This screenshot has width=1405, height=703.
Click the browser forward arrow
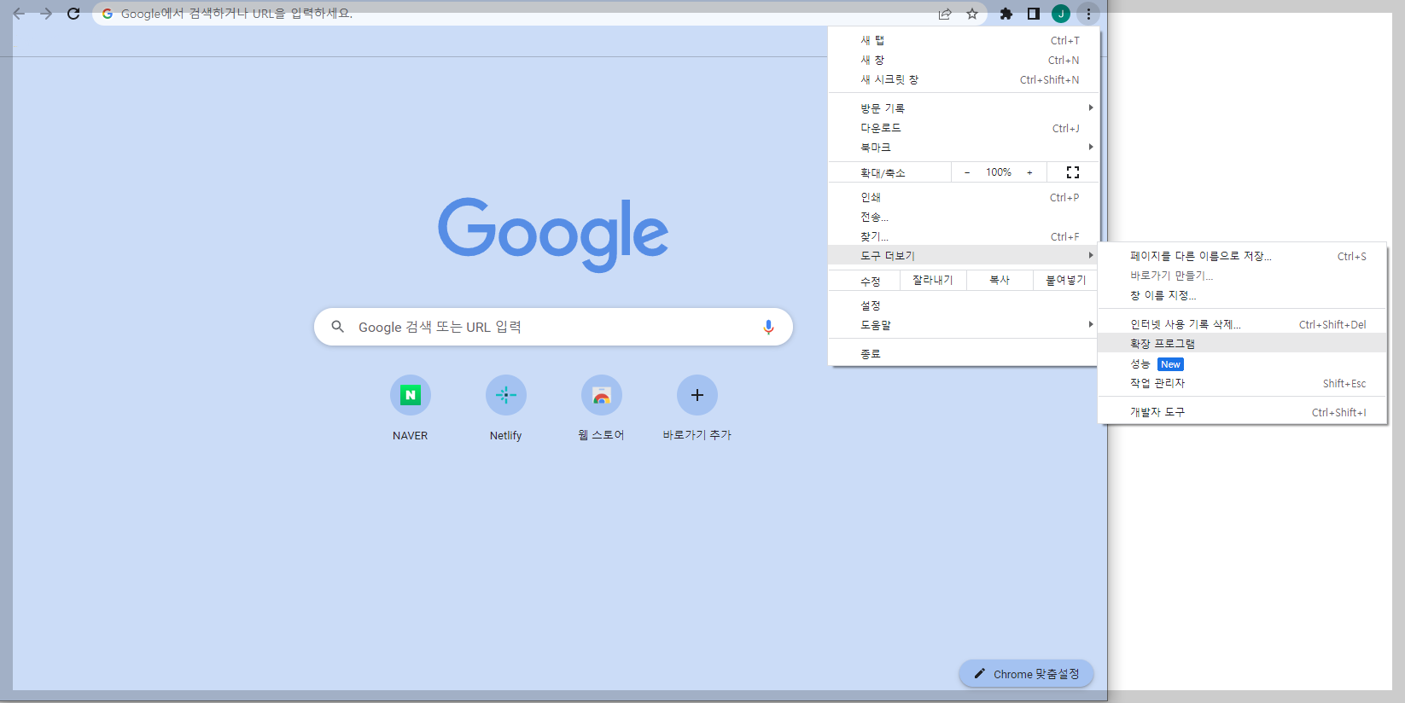click(x=46, y=14)
